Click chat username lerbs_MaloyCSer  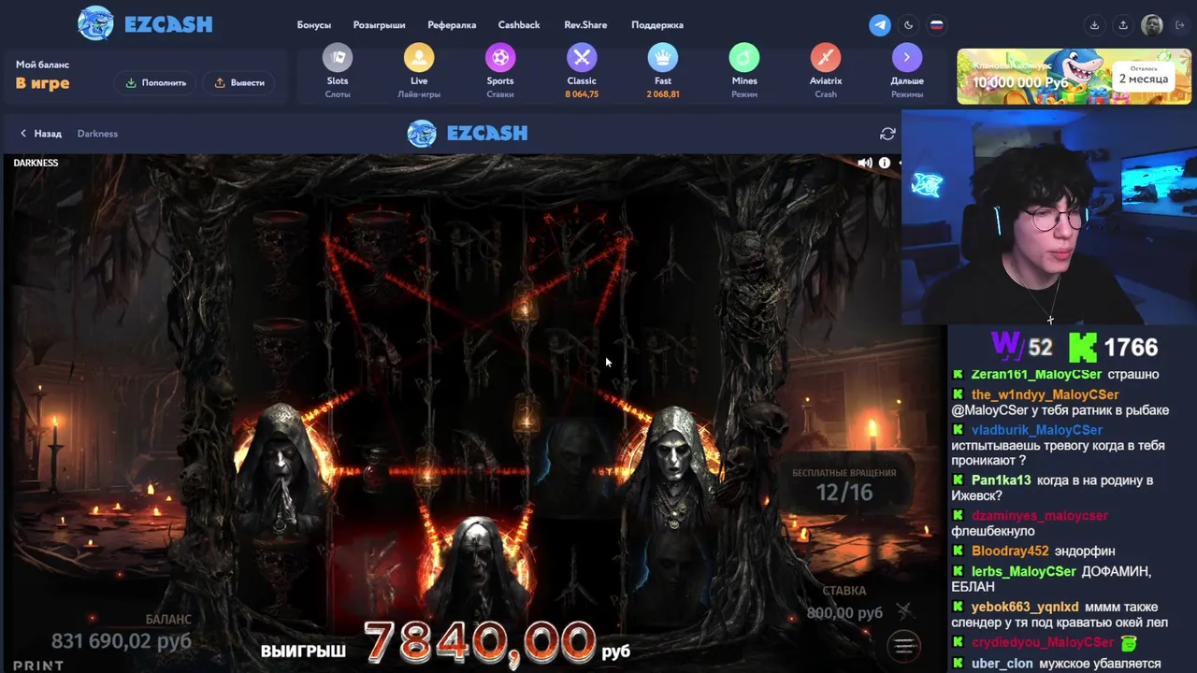click(x=1023, y=571)
